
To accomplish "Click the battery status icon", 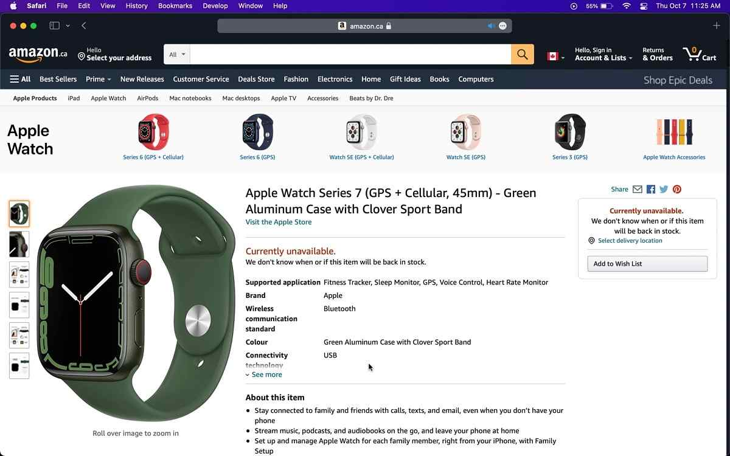I will click(x=607, y=5).
